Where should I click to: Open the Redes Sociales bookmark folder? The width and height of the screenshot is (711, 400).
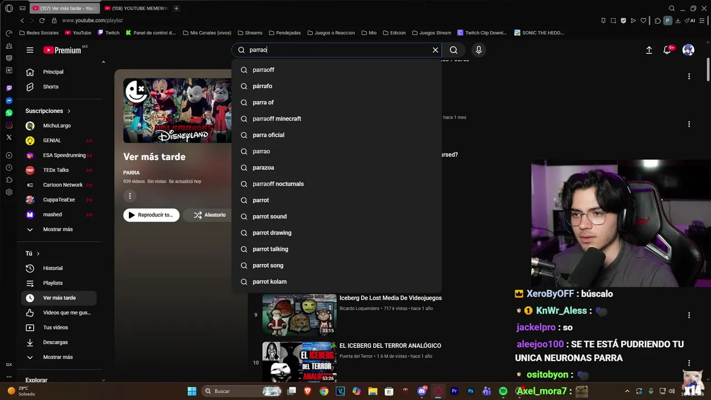(x=38, y=33)
